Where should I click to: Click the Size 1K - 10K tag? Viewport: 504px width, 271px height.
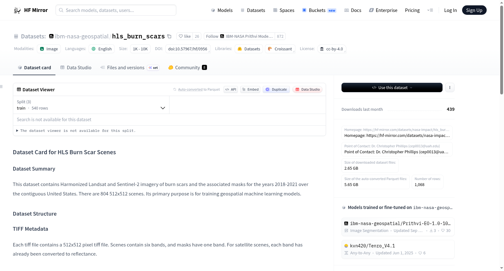pos(140,49)
